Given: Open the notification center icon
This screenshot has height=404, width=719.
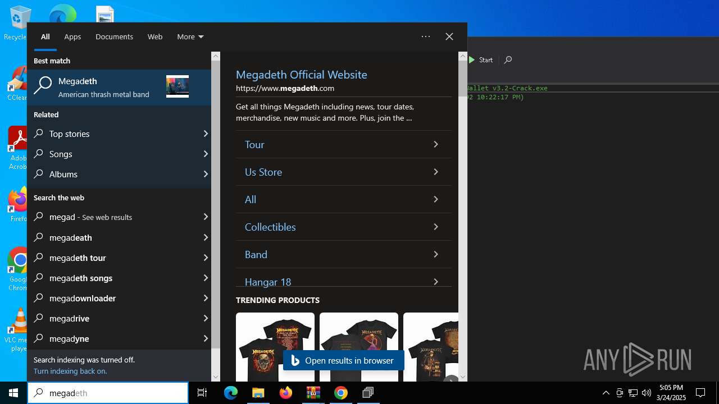Looking at the screenshot, I should pos(700,393).
